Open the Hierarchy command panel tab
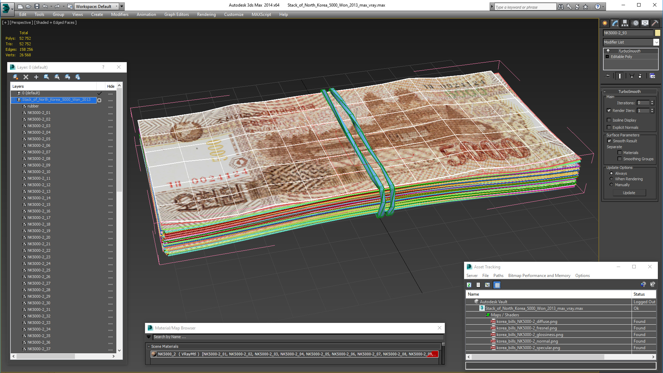 click(625, 23)
